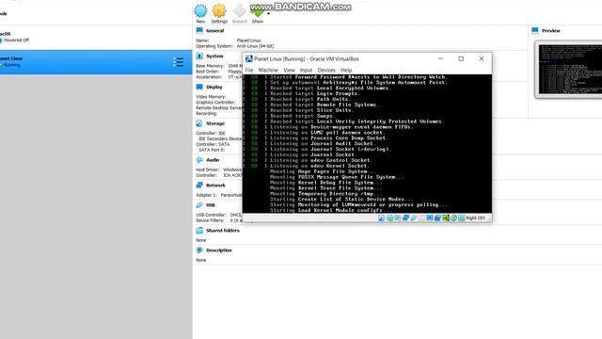Click the Running status under Planet Linux
The image size is (602, 339).
[12, 65]
